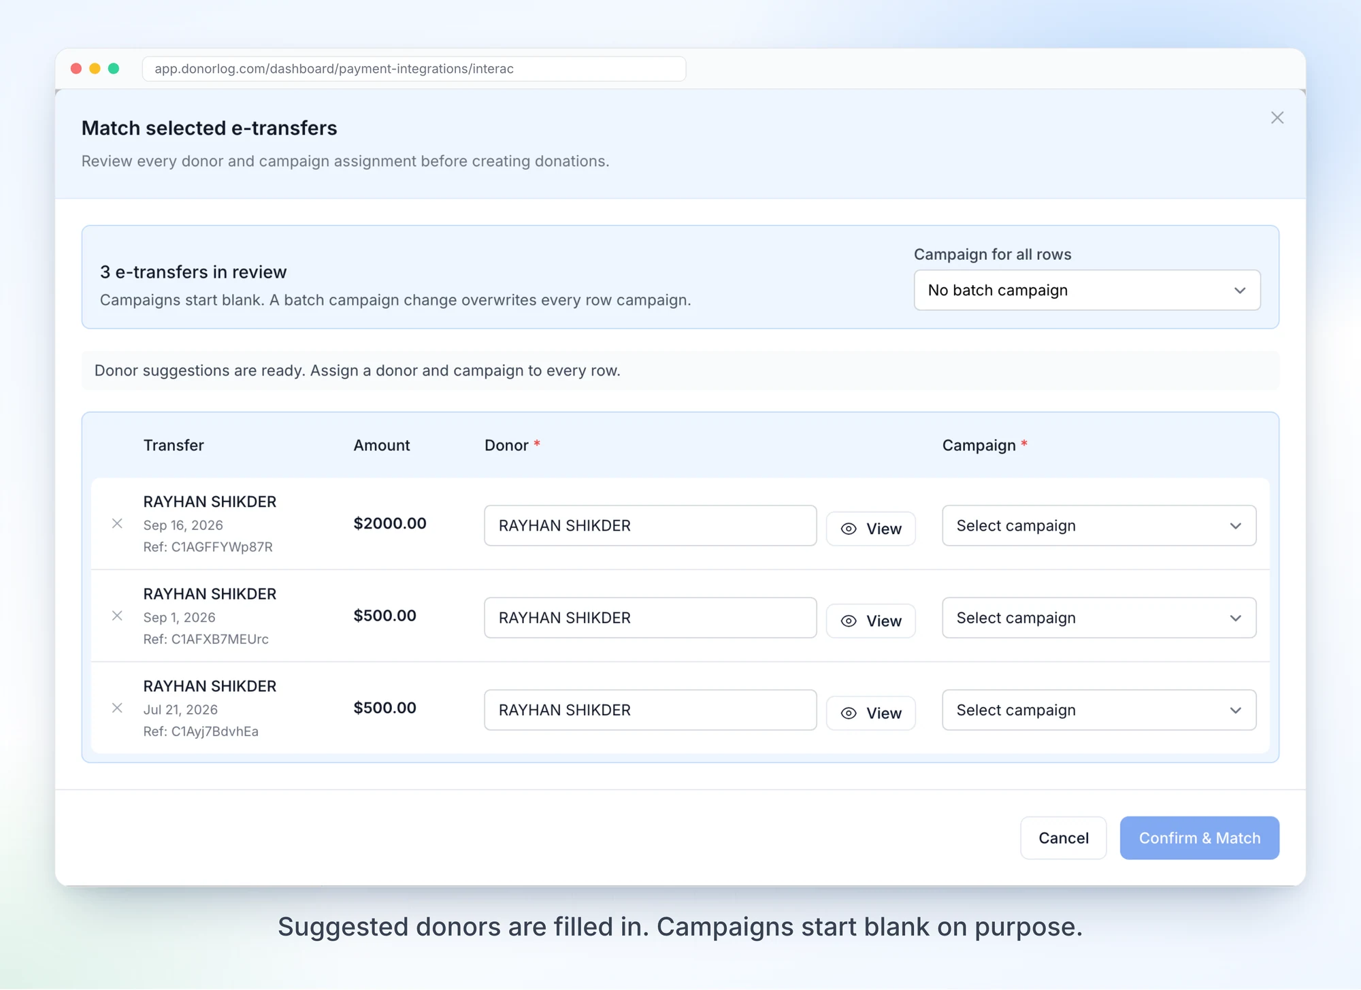Click the green maximize window dot
Screen dimensions: 1361x990
pos(114,69)
